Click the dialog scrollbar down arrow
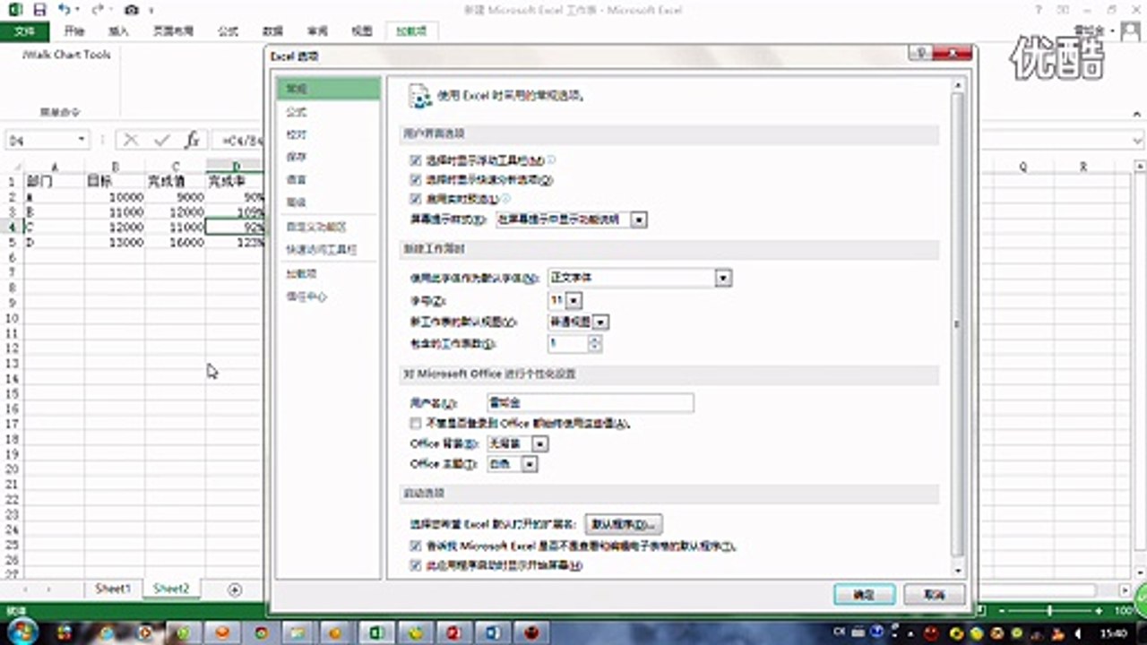The image size is (1147, 645). (958, 569)
